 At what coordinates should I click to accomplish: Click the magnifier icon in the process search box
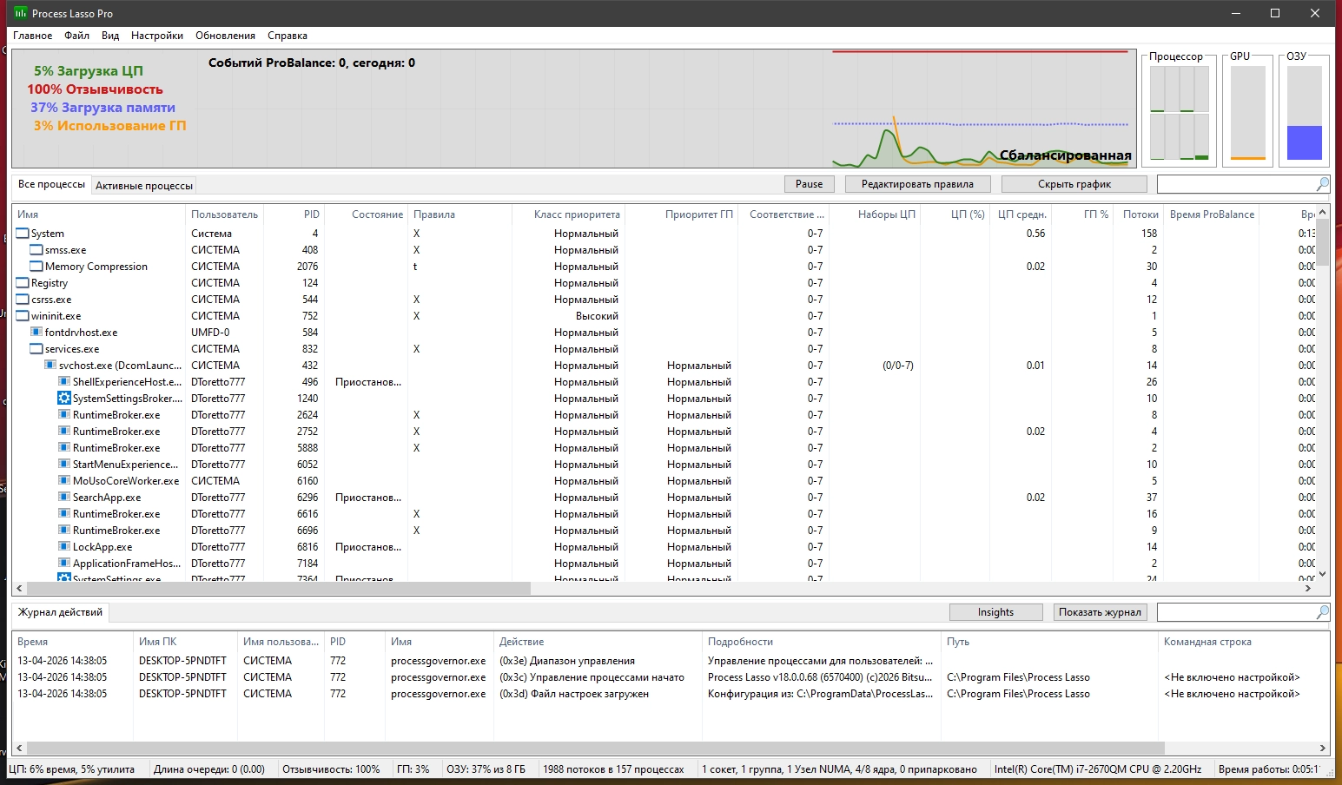coord(1322,184)
